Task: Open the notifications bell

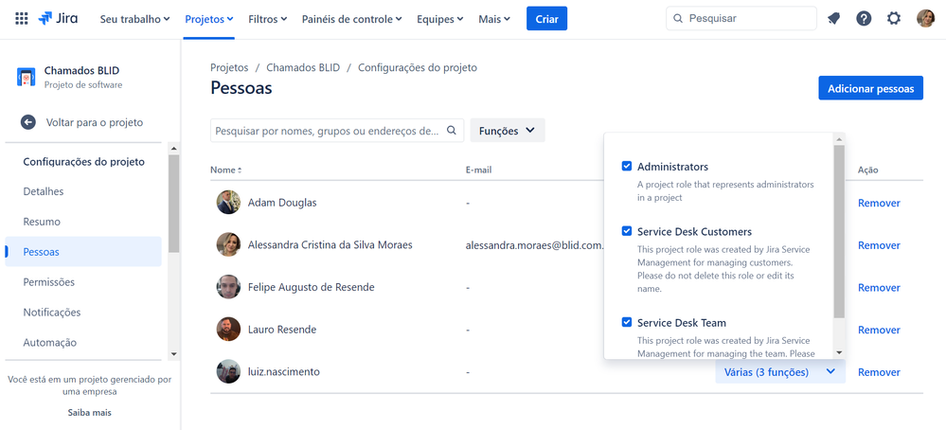Action: click(x=834, y=19)
